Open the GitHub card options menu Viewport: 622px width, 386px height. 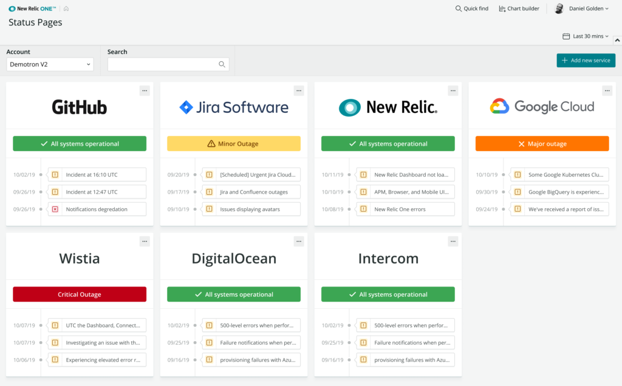point(145,91)
